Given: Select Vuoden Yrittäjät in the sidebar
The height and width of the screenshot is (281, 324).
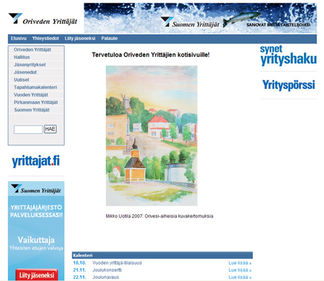Looking at the screenshot, I should (x=31, y=95).
